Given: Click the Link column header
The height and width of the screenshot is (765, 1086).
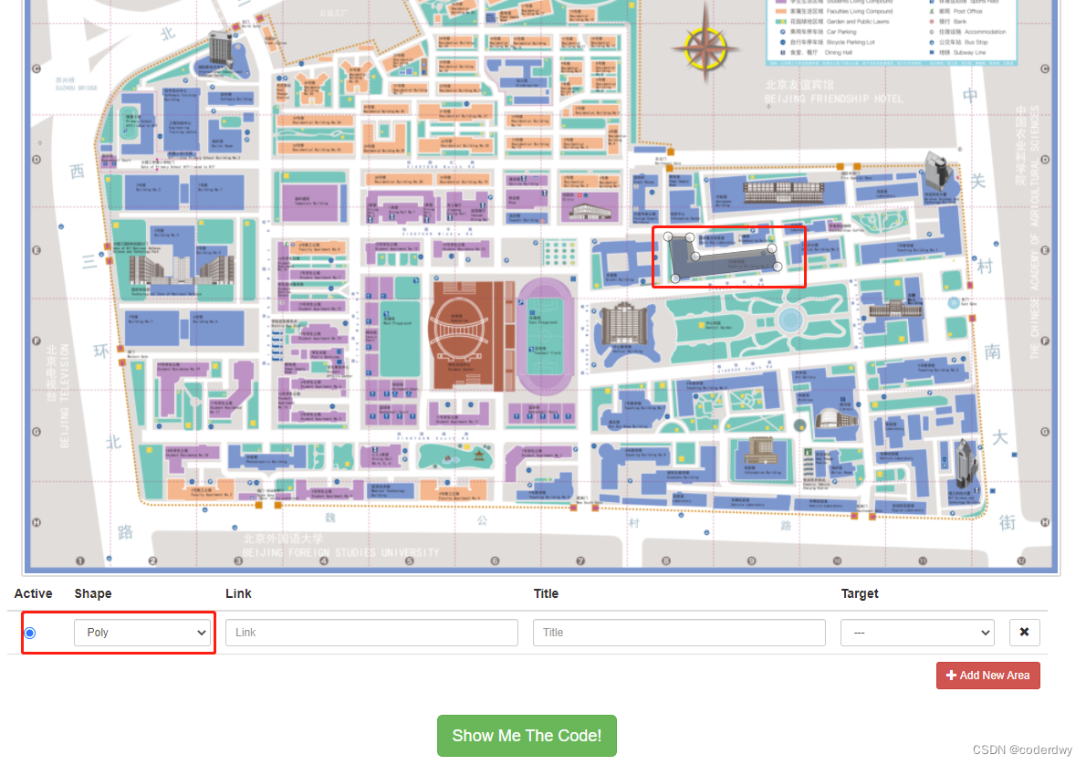Looking at the screenshot, I should [238, 593].
